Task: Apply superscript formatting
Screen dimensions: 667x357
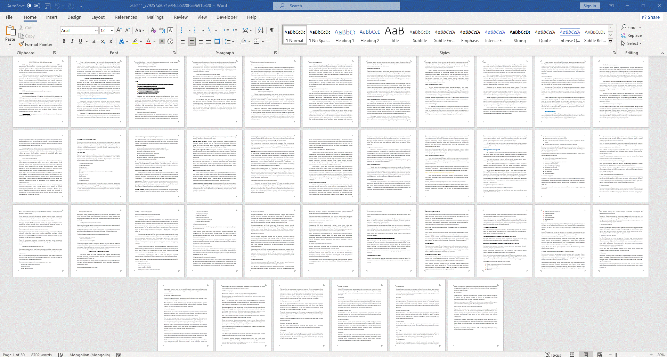Action: click(x=111, y=41)
